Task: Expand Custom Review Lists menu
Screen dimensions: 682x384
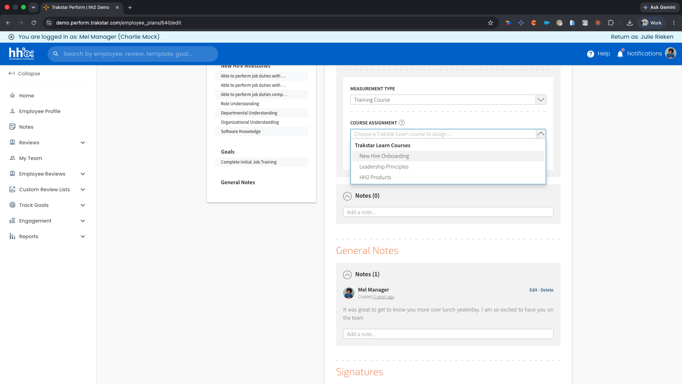Action: pyautogui.click(x=83, y=190)
